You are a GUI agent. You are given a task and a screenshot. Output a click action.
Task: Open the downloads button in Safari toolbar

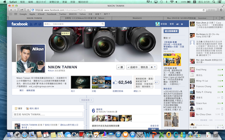(x=221, y=10)
